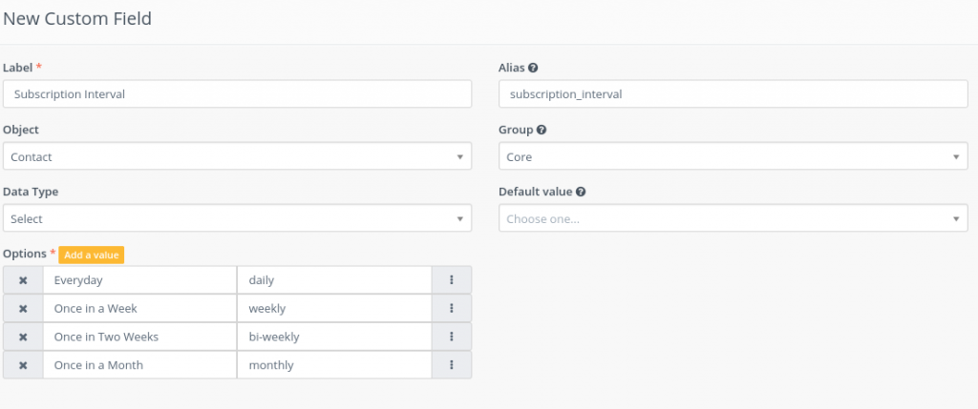
Task: Click the drag handle for the weekly row
Action: tap(452, 308)
